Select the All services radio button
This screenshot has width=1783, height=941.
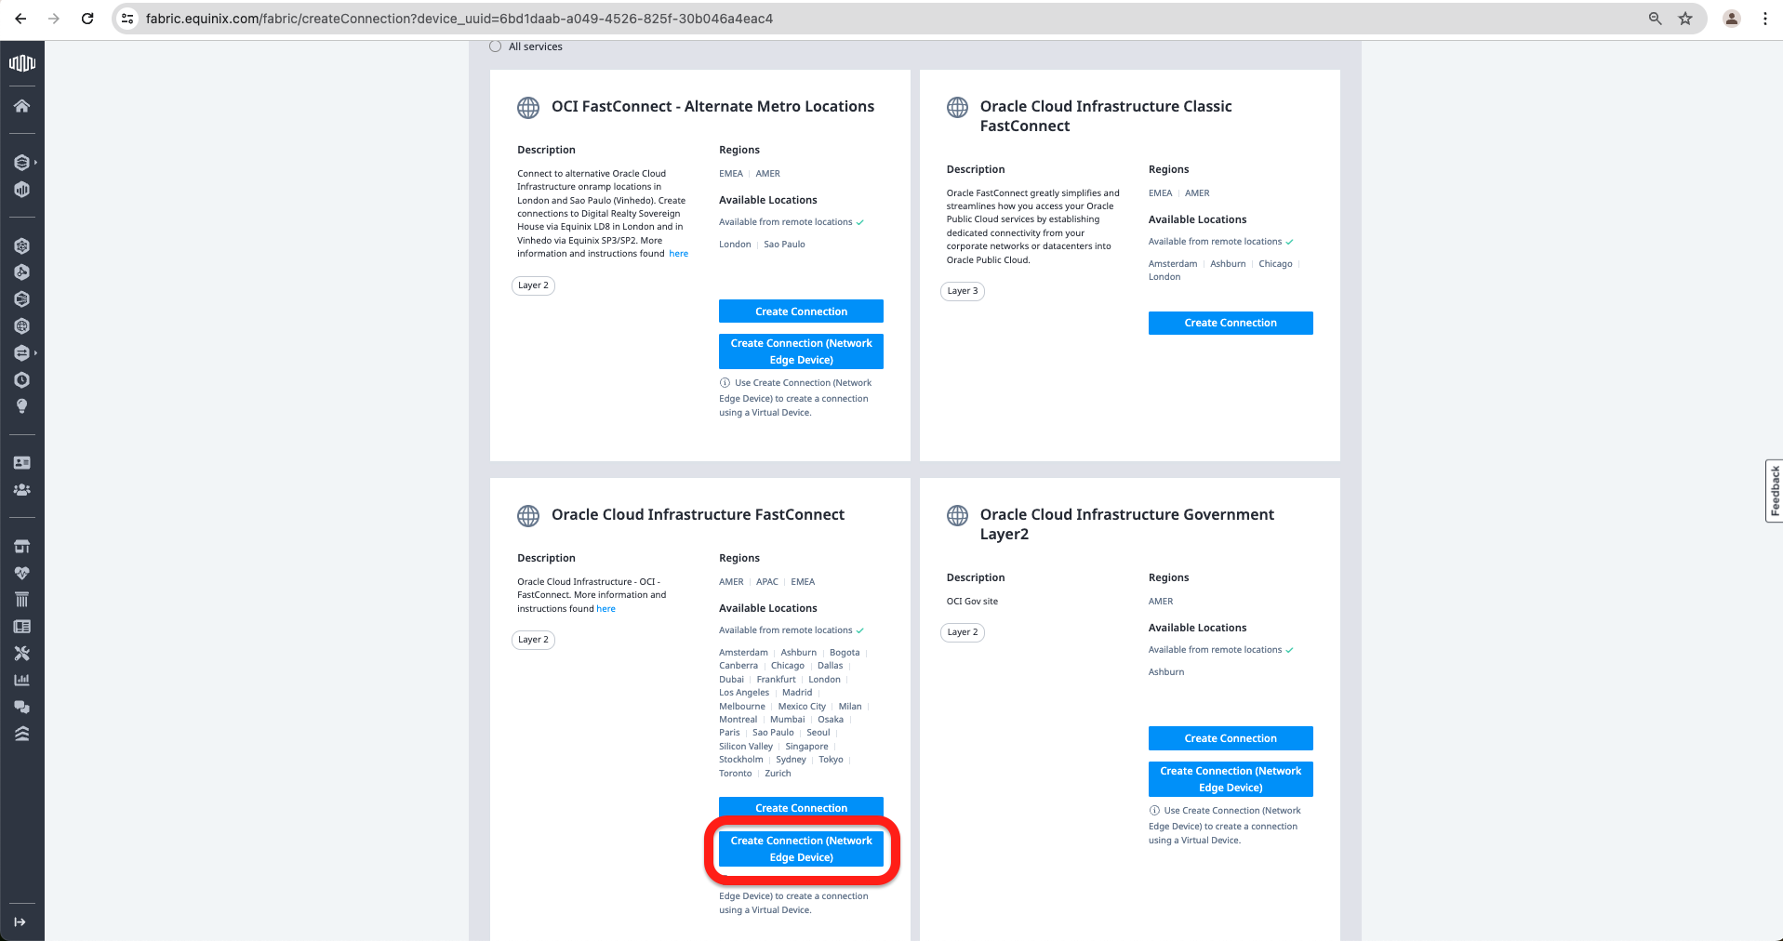click(x=496, y=46)
